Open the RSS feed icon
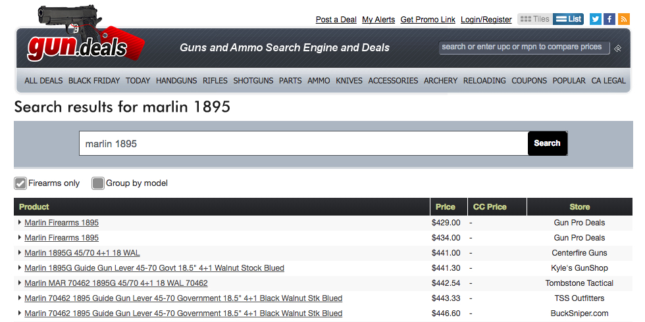Viewport: 645px width, 322px height. 624,19
